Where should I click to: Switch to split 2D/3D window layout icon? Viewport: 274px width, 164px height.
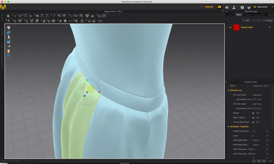(254, 161)
